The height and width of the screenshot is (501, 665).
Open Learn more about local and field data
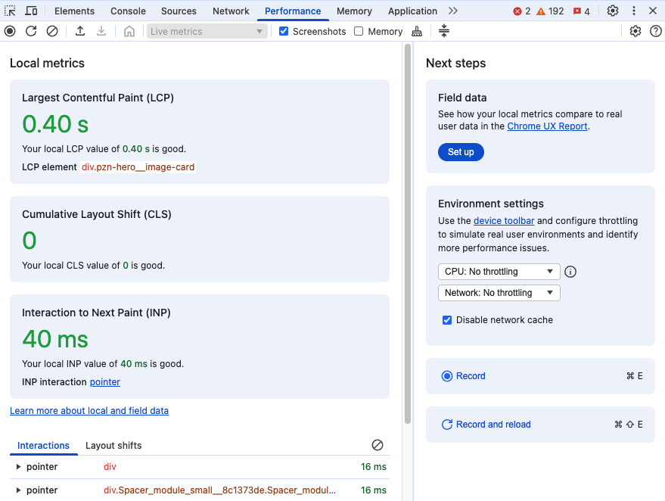[89, 411]
